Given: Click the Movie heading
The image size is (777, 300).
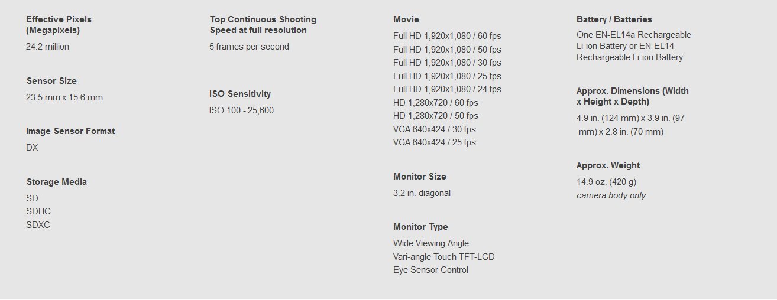Looking at the screenshot, I should 406,19.
